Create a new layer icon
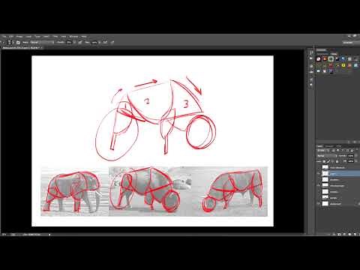This screenshot has width=360, height=270. (x=355, y=234)
